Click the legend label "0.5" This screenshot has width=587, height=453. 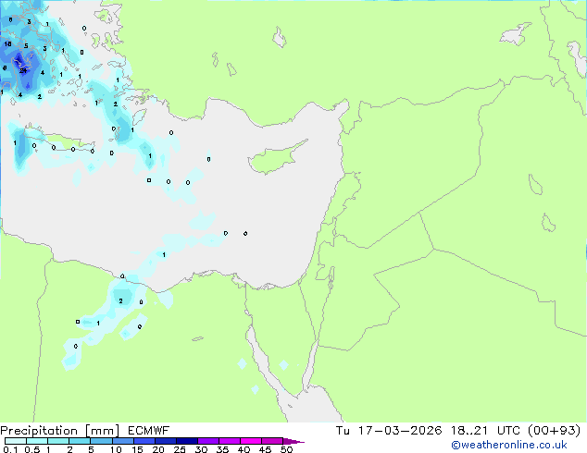point(31,449)
